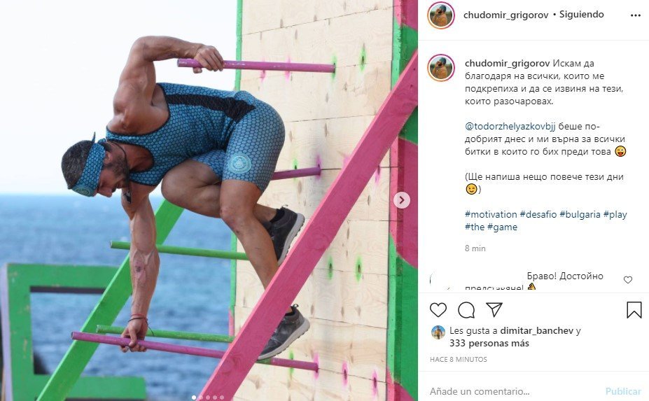Toggle Siguiendo following status
The width and height of the screenshot is (649, 401).
click(582, 15)
